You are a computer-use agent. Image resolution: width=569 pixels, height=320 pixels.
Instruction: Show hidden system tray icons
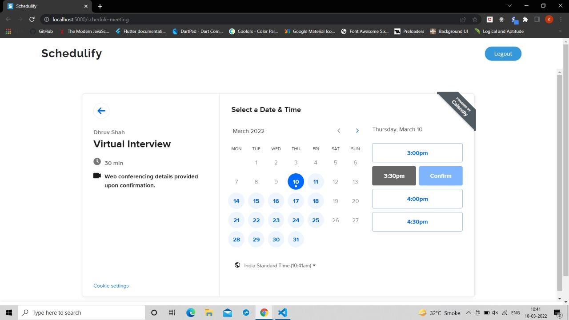tap(469, 313)
